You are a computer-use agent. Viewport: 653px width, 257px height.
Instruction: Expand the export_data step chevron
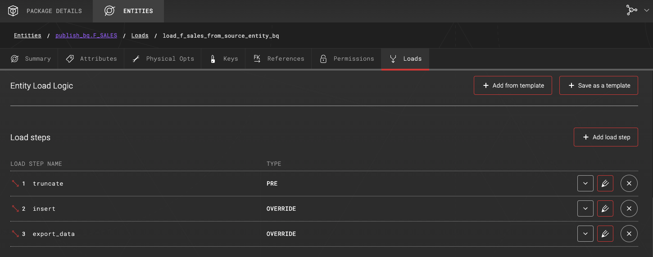point(585,234)
